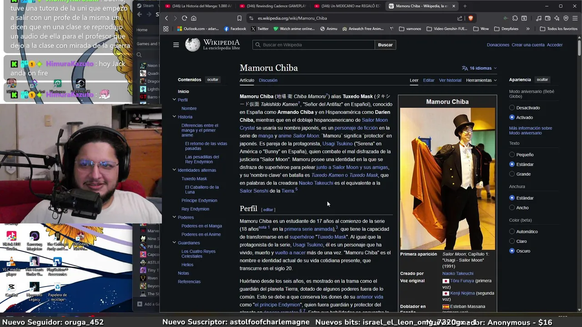
Task: Click the browser home icon
Action: coord(194,18)
